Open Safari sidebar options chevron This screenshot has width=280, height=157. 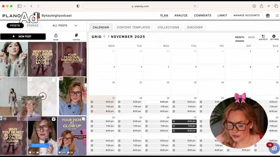pyautogui.click(x=24, y=6)
